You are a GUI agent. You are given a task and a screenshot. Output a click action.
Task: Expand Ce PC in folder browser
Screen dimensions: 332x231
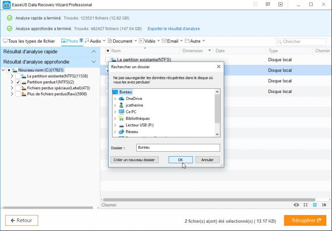[115, 112]
